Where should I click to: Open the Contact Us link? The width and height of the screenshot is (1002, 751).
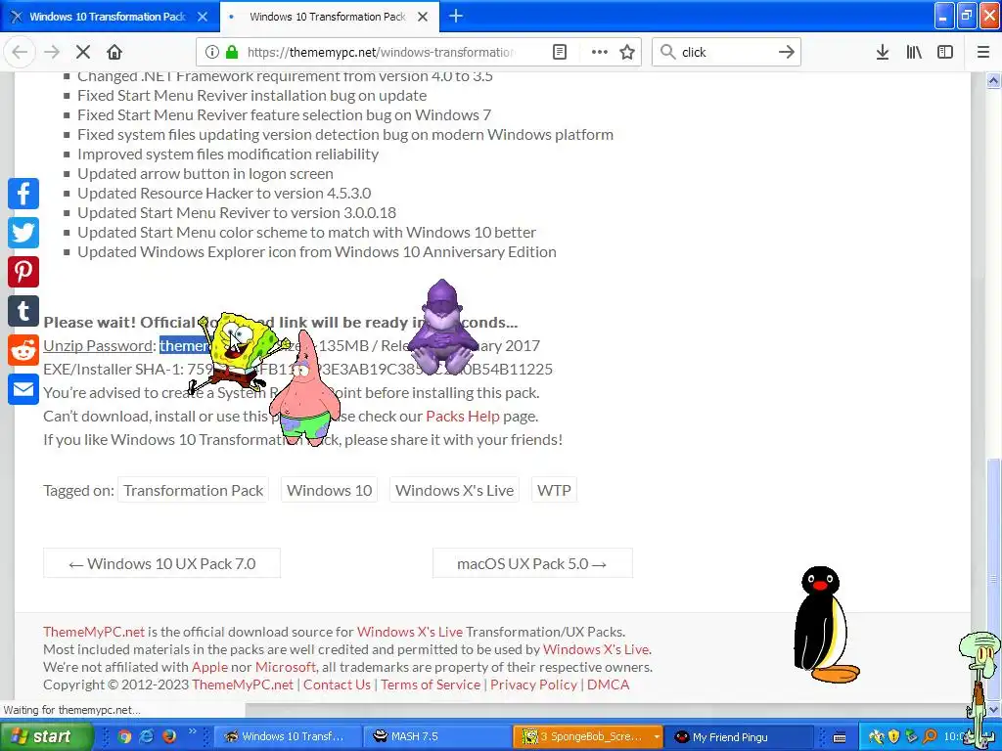pos(337,685)
